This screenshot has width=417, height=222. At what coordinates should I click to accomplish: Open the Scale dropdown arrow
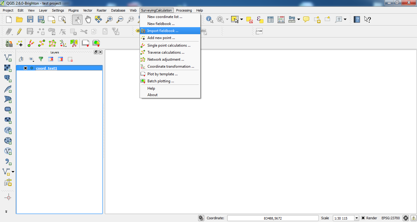(357, 218)
